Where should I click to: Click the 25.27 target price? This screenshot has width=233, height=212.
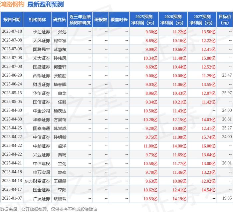[x=227, y=128]
